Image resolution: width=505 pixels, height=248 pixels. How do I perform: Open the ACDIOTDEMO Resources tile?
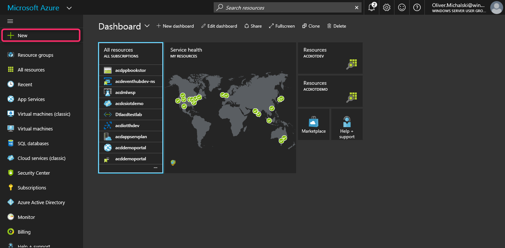click(330, 91)
